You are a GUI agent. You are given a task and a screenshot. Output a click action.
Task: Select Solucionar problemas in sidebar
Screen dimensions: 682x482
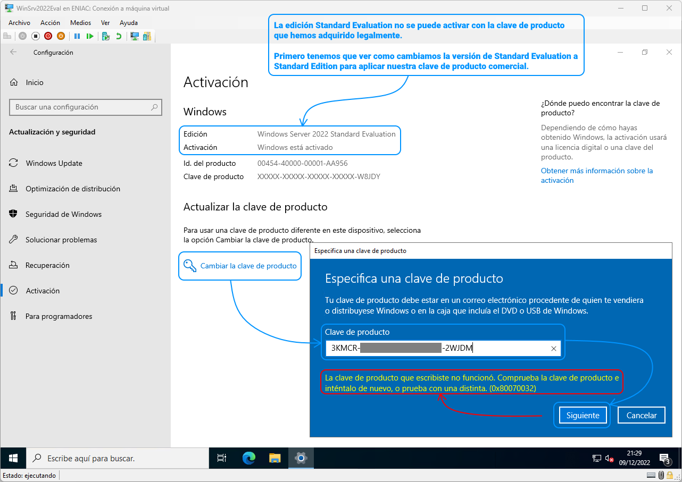point(85,240)
